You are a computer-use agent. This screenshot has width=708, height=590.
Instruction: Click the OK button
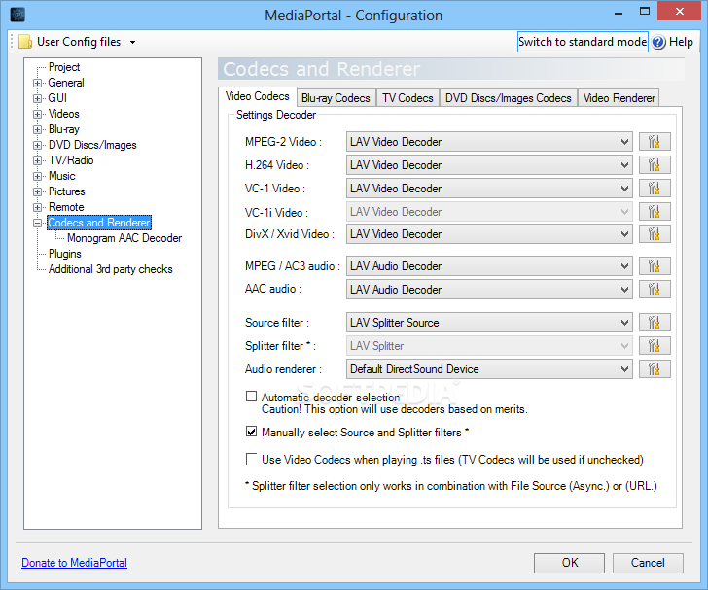pyautogui.click(x=569, y=563)
